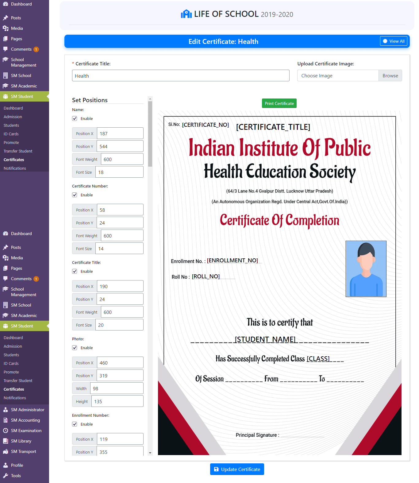Focus Name Font Size field with 18
Image resolution: width=419 pixels, height=483 pixels.
[x=119, y=172]
